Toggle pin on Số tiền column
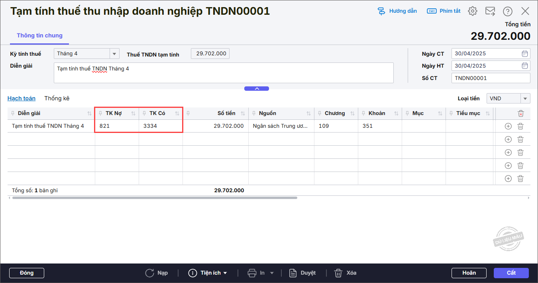The width and height of the screenshot is (538, 283). (x=188, y=113)
